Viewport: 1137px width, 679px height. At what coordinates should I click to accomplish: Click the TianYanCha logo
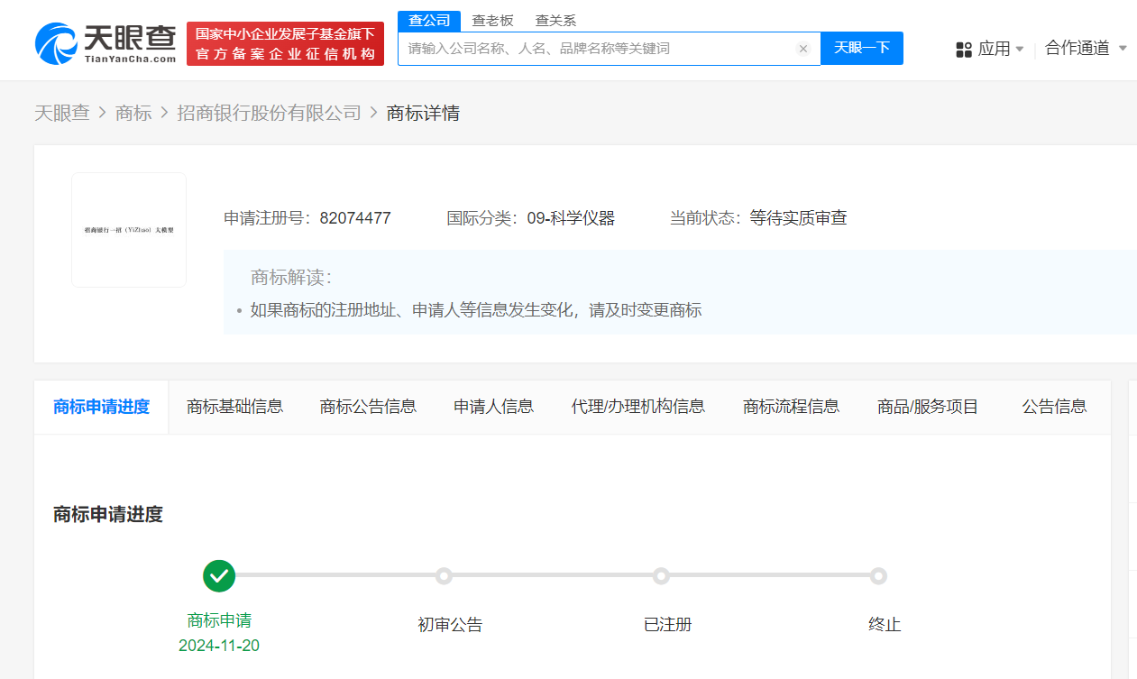105,43
